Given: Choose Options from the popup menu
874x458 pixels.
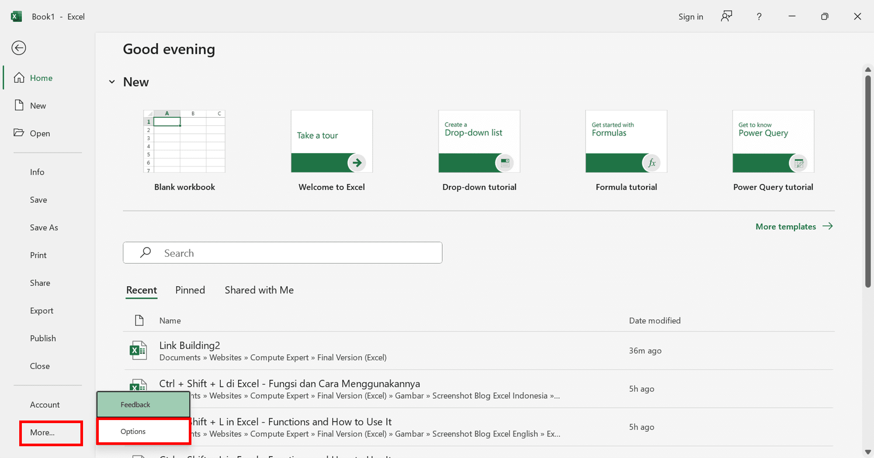Looking at the screenshot, I should click(x=143, y=431).
